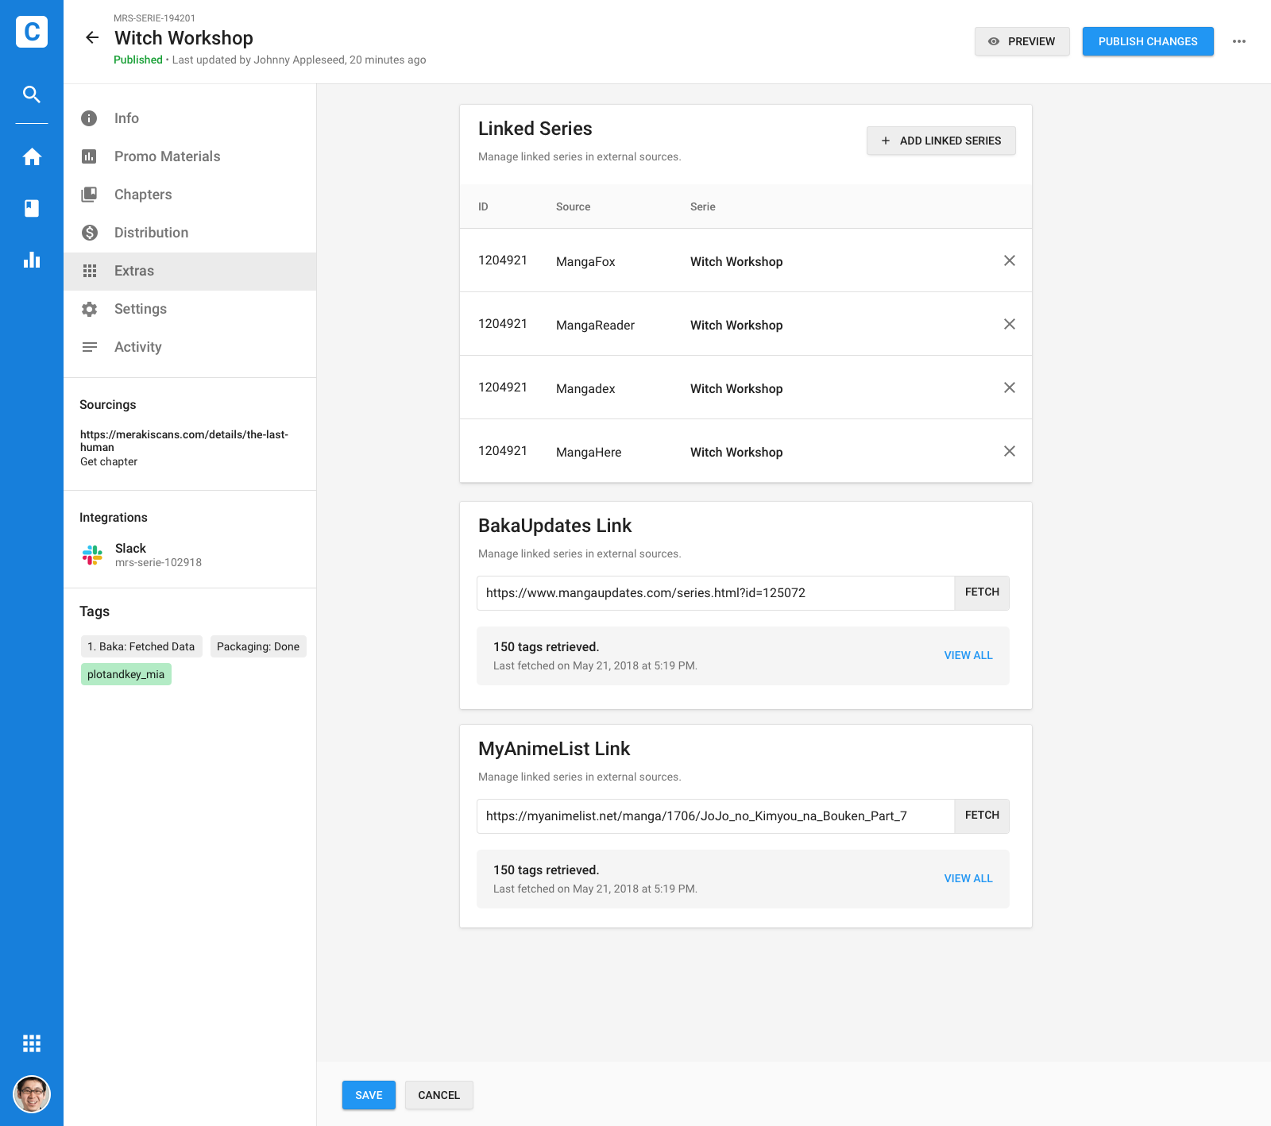Click the back arrow beside Witch Workshop

[92, 37]
